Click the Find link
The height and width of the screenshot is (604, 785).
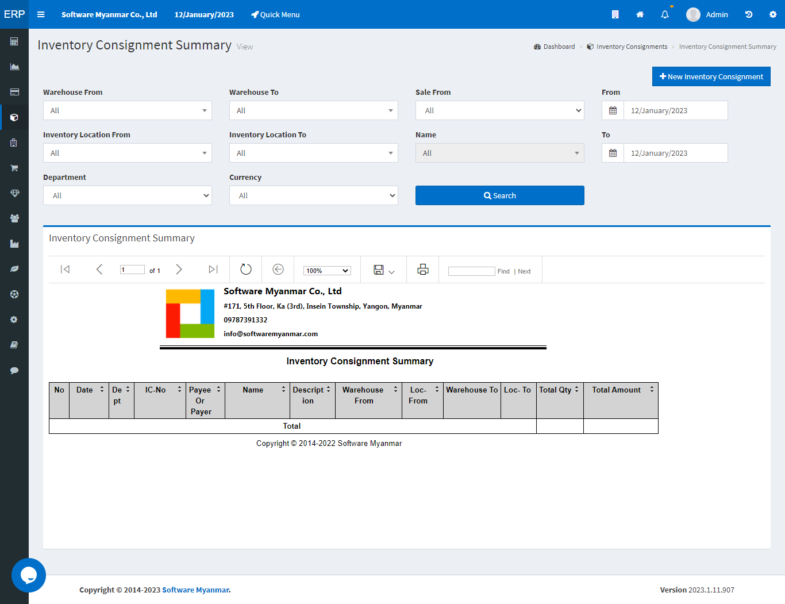tap(503, 271)
